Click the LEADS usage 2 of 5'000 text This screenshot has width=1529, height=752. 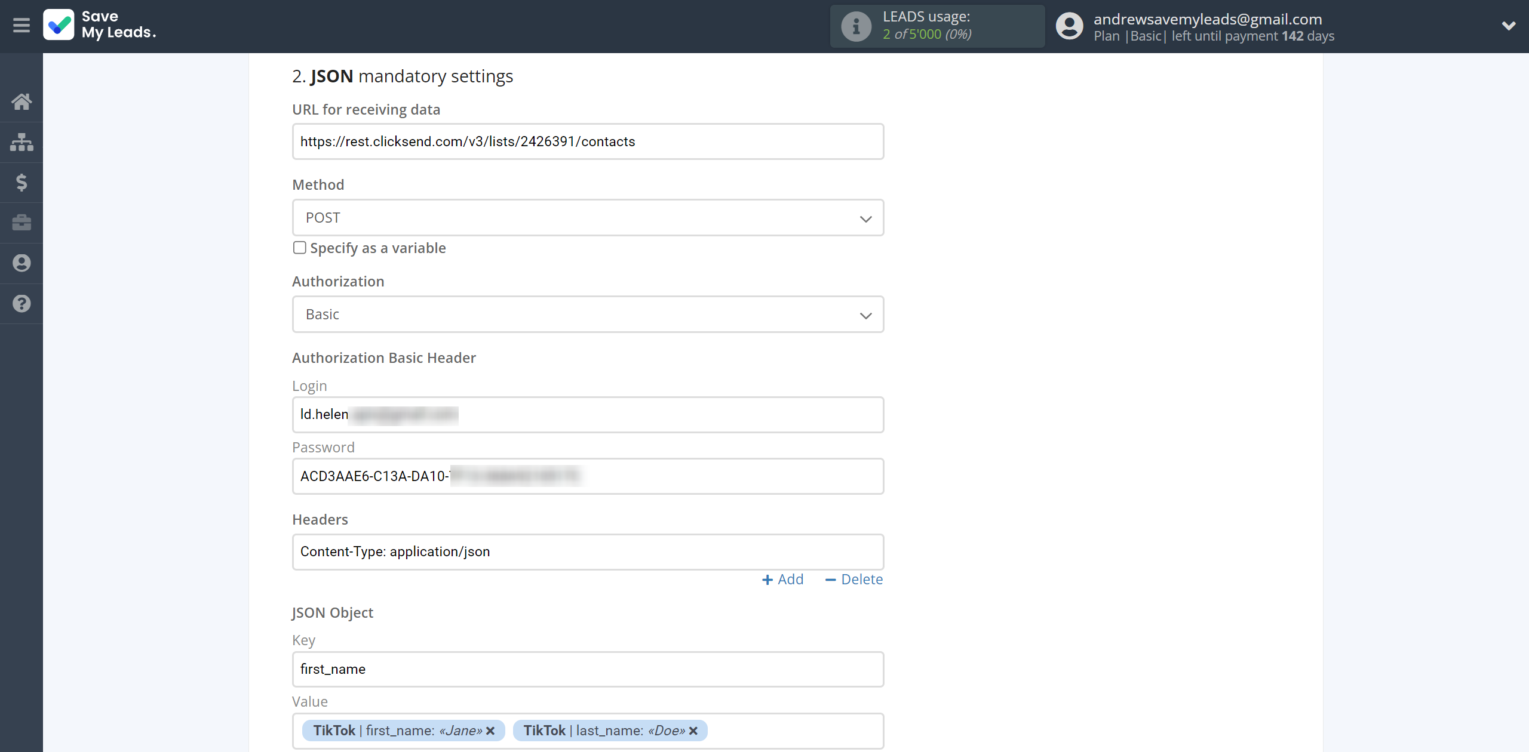point(927,34)
